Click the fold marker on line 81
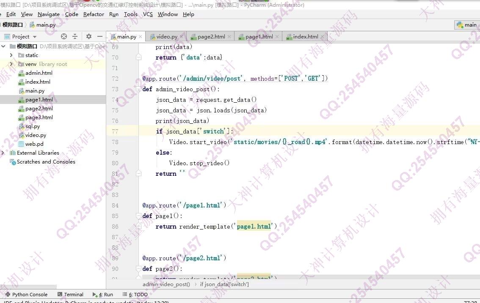 click(139, 173)
